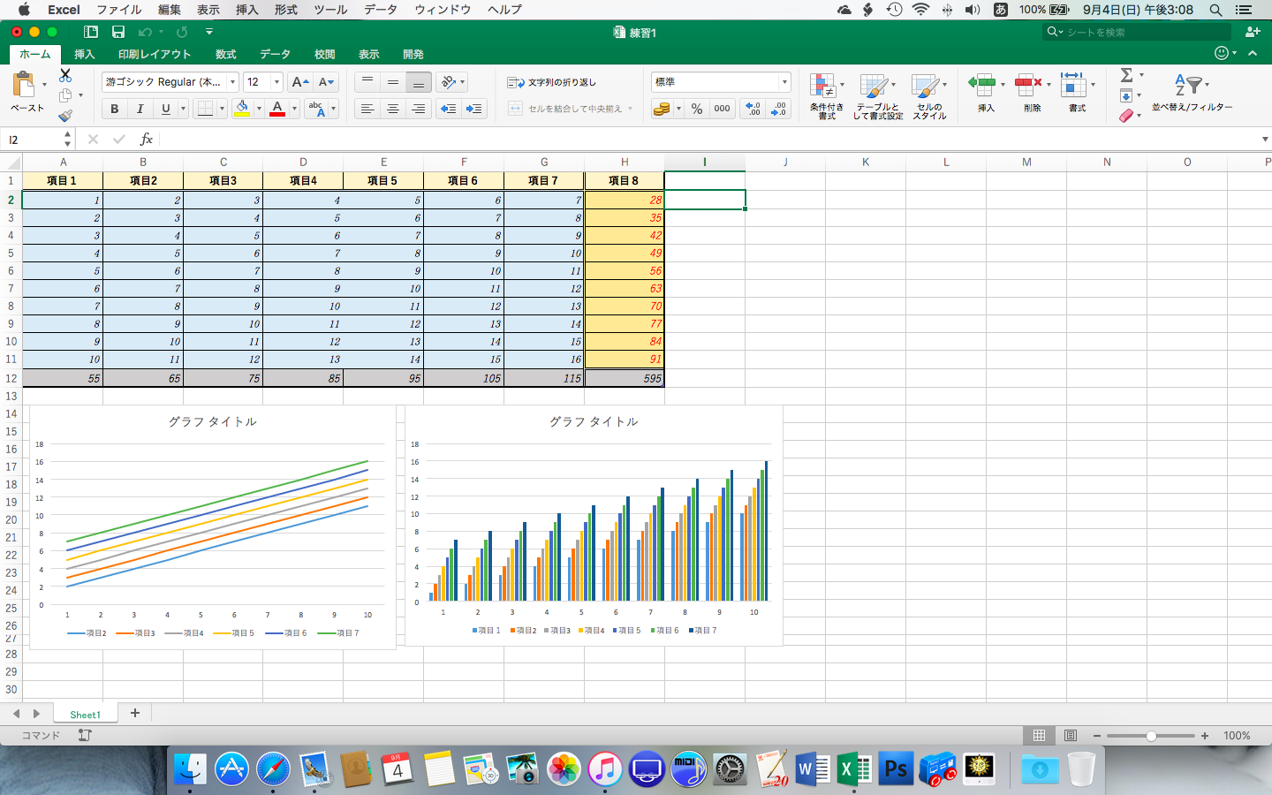Increase font size with the A-up icon
This screenshot has height=795, width=1272.
point(299,82)
